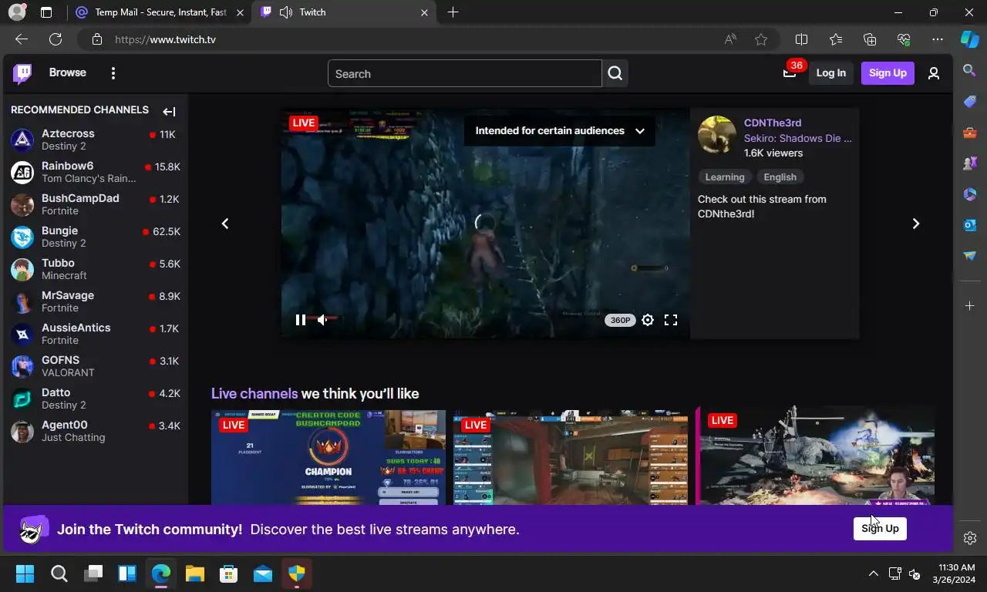Open CDNThe3rd channel link

click(773, 123)
